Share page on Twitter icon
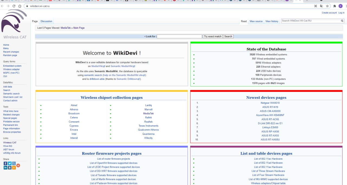The width and height of the screenshot is (347, 185). [x=10, y=163]
